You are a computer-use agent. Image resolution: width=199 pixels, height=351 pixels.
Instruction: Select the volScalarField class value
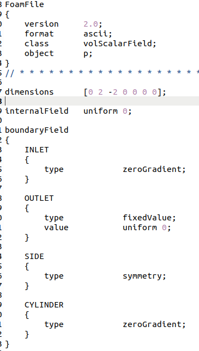118,44
